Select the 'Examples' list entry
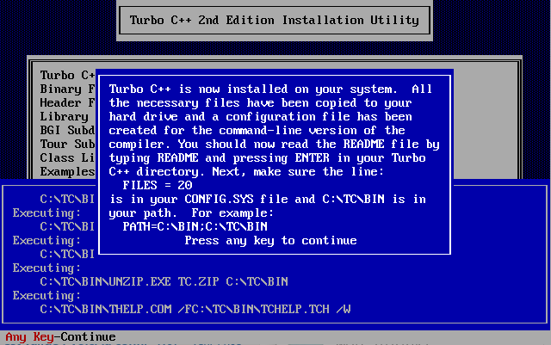Viewport: 551px width, 345px height. (67, 171)
